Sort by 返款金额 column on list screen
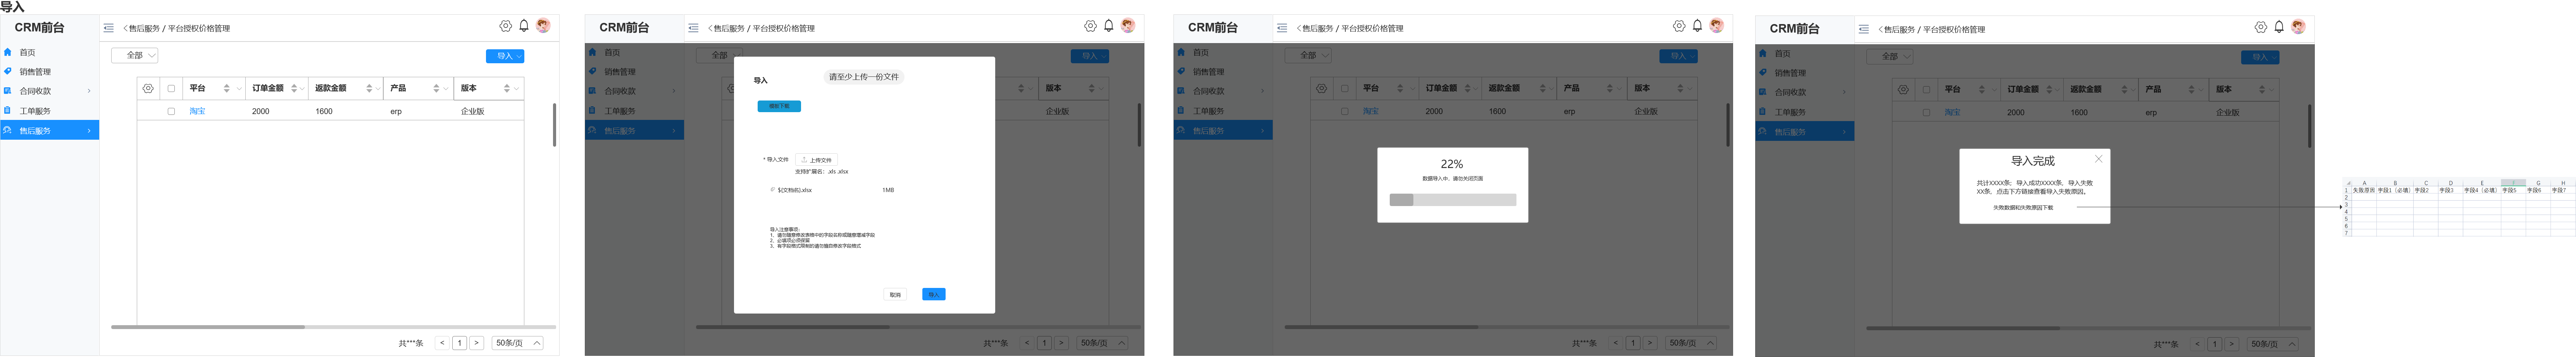This screenshot has height=357, width=2576. tap(369, 88)
